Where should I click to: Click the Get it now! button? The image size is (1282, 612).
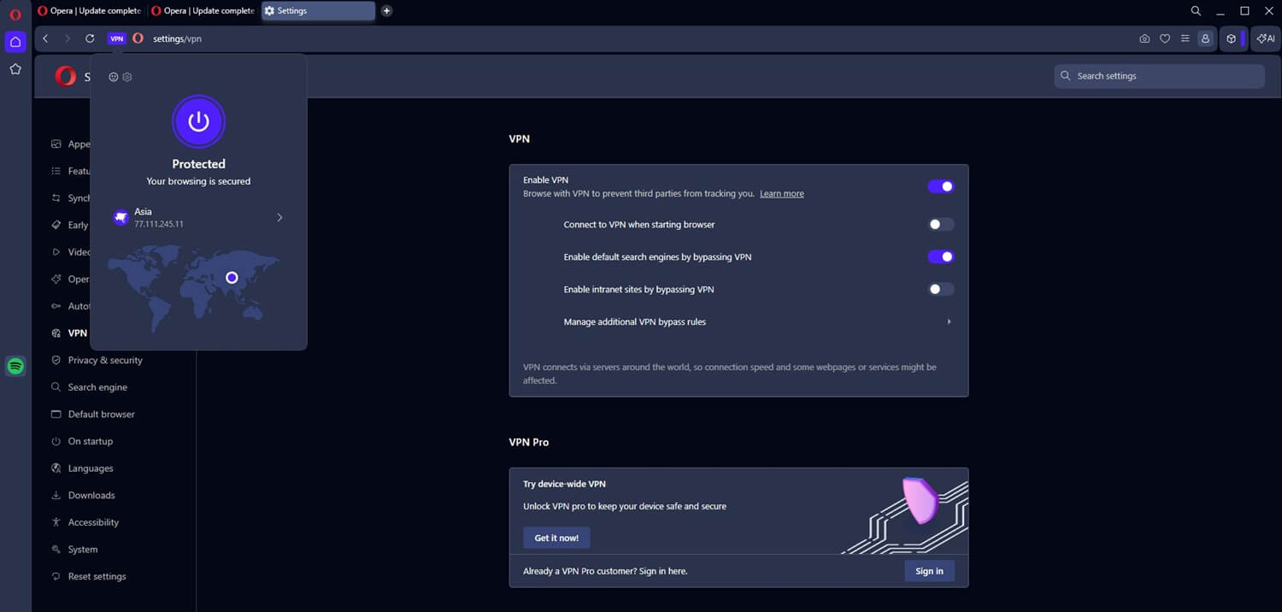[x=556, y=538]
